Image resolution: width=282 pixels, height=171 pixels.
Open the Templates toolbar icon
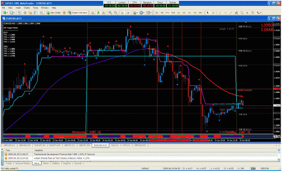click(148, 13)
